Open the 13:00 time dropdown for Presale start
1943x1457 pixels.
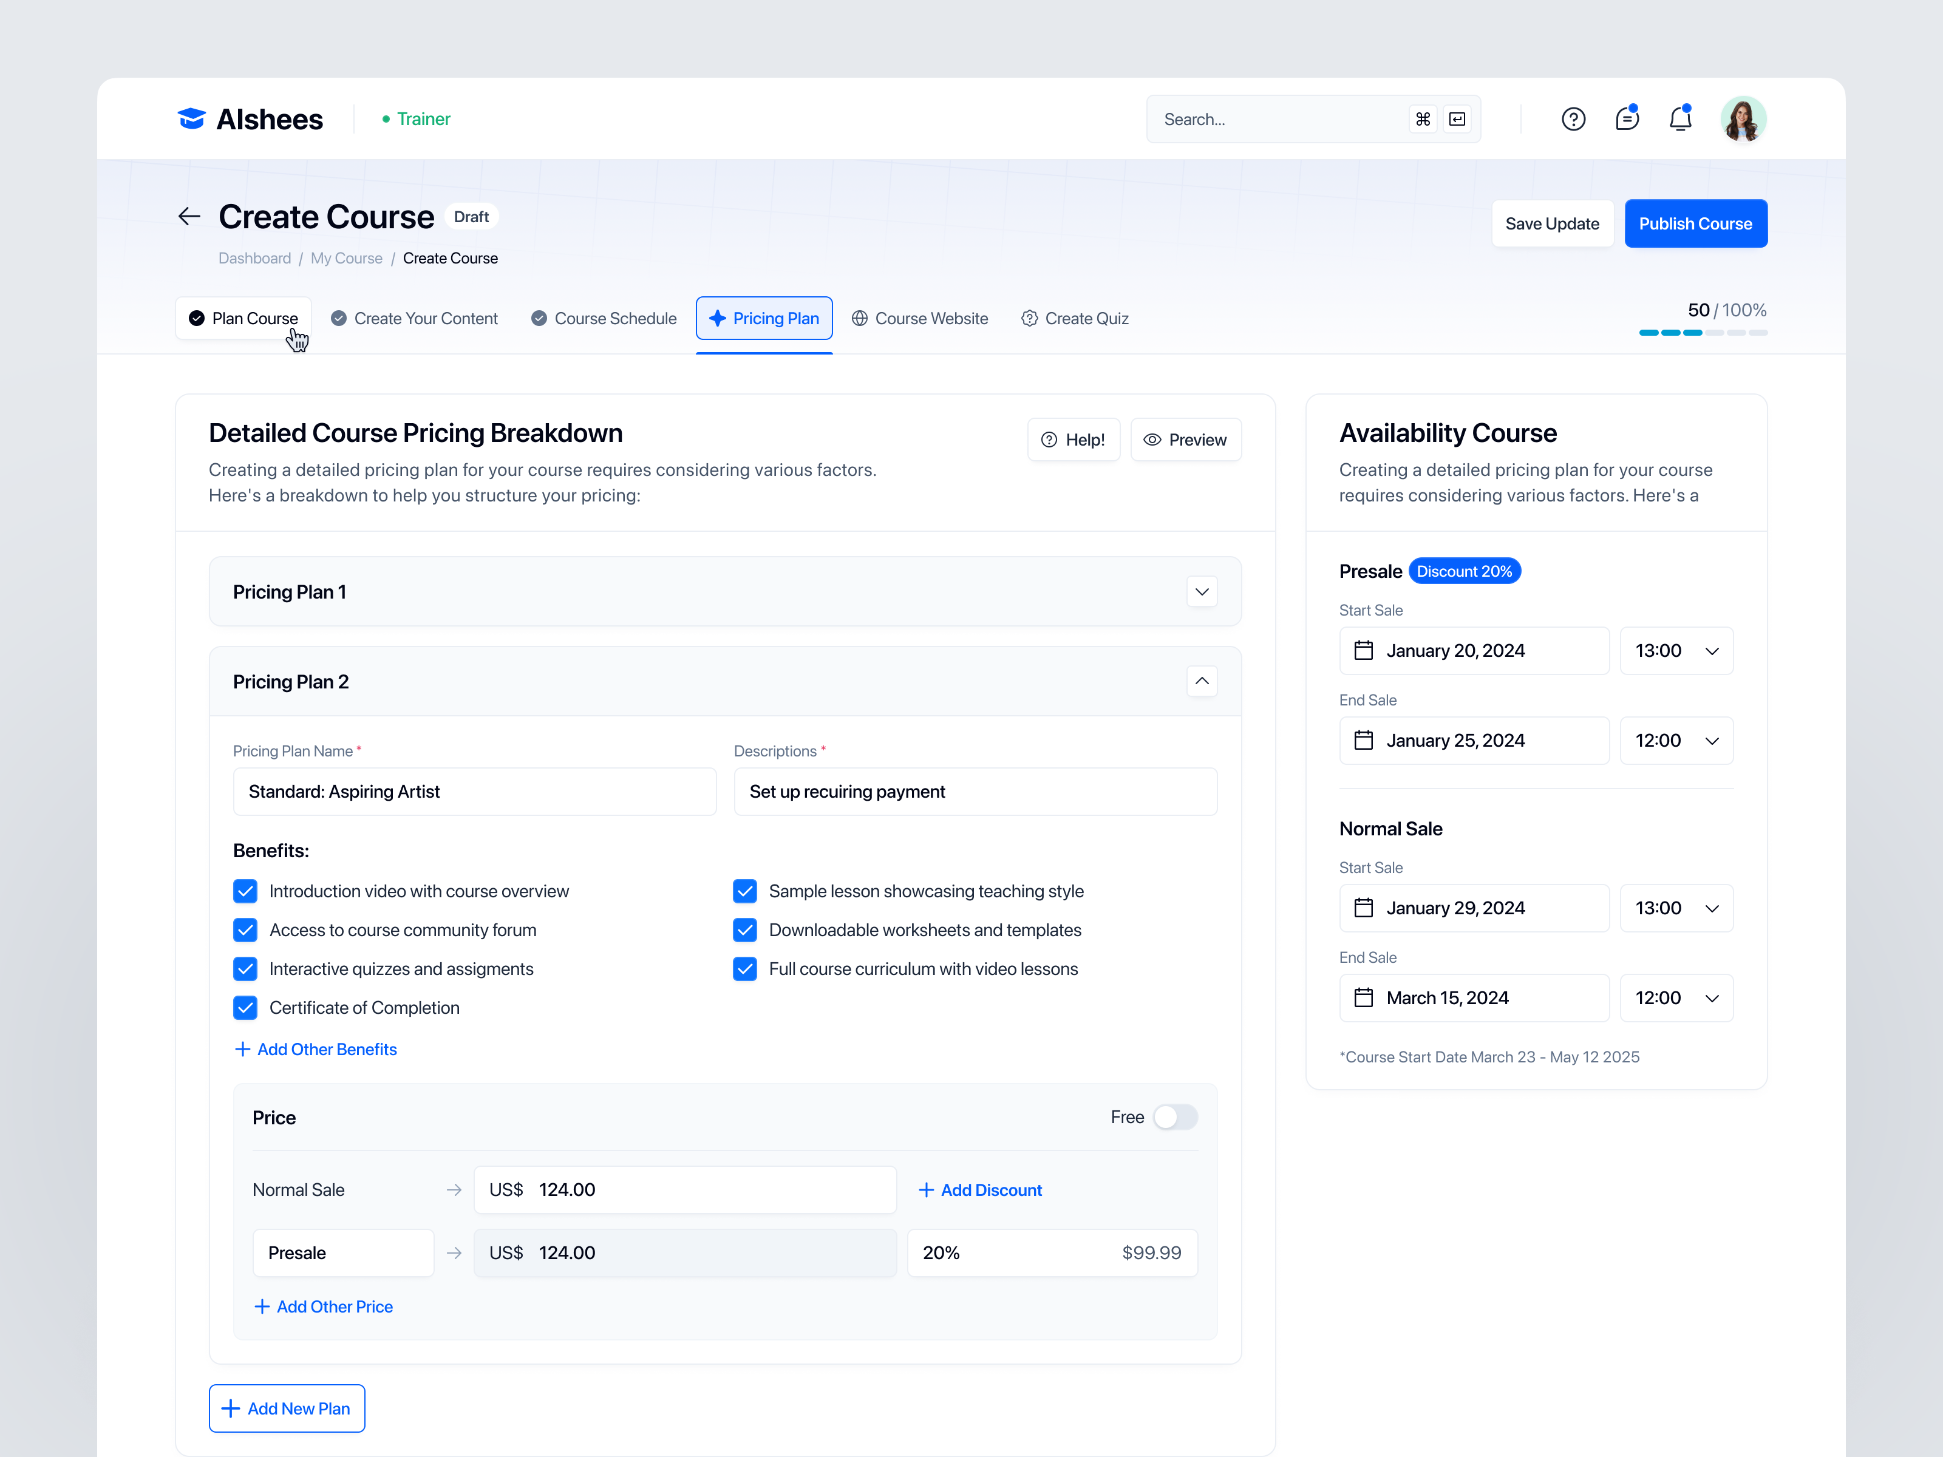click(x=1676, y=650)
